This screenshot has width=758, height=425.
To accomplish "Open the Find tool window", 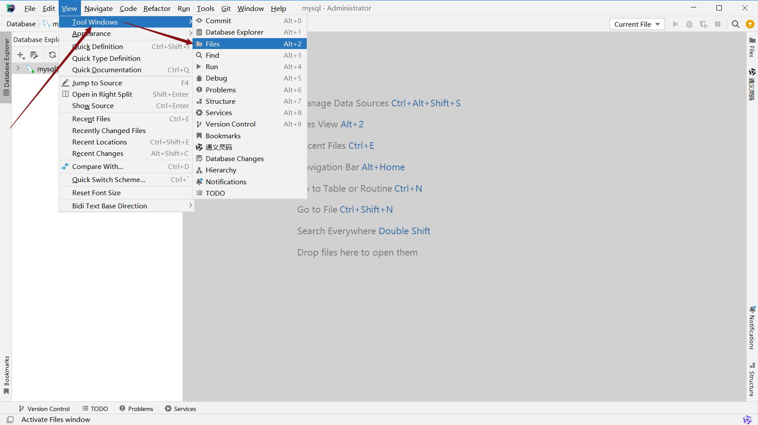I will (249, 55).
